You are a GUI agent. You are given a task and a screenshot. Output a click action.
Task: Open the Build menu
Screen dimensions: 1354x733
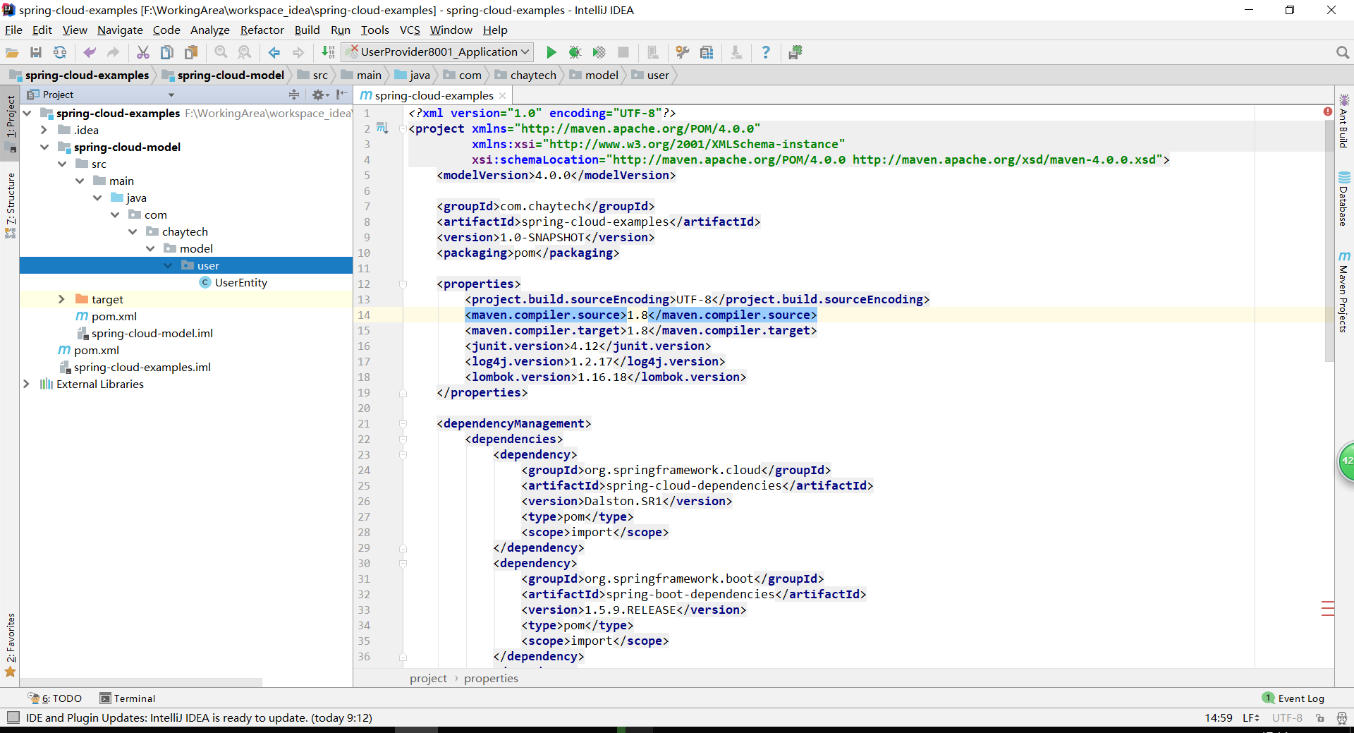coord(307,30)
